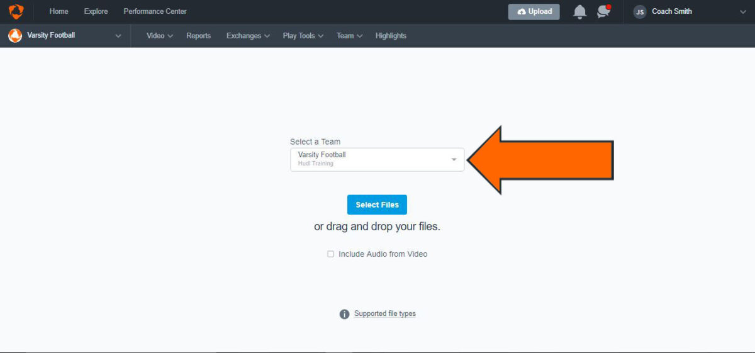Click the JS user avatar

(640, 12)
